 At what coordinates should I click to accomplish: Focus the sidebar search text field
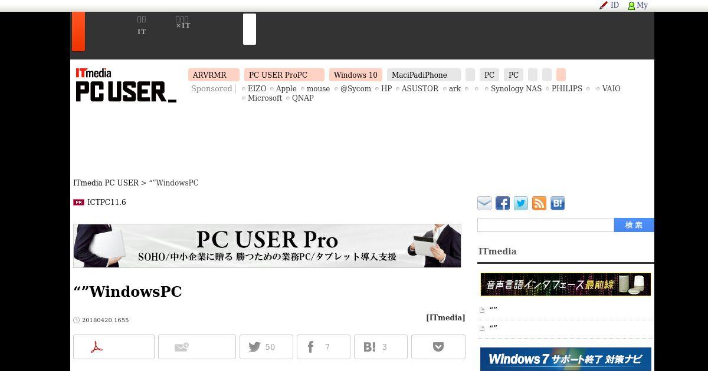pyautogui.click(x=546, y=225)
